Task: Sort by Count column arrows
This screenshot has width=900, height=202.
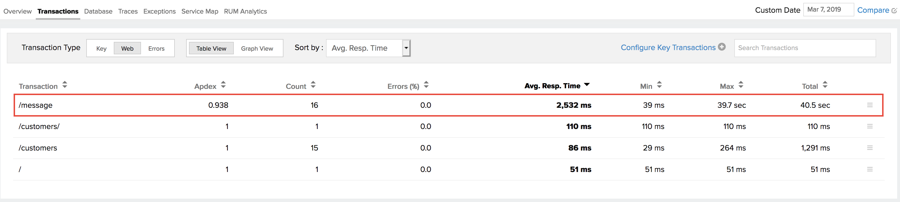Action: pyautogui.click(x=313, y=85)
